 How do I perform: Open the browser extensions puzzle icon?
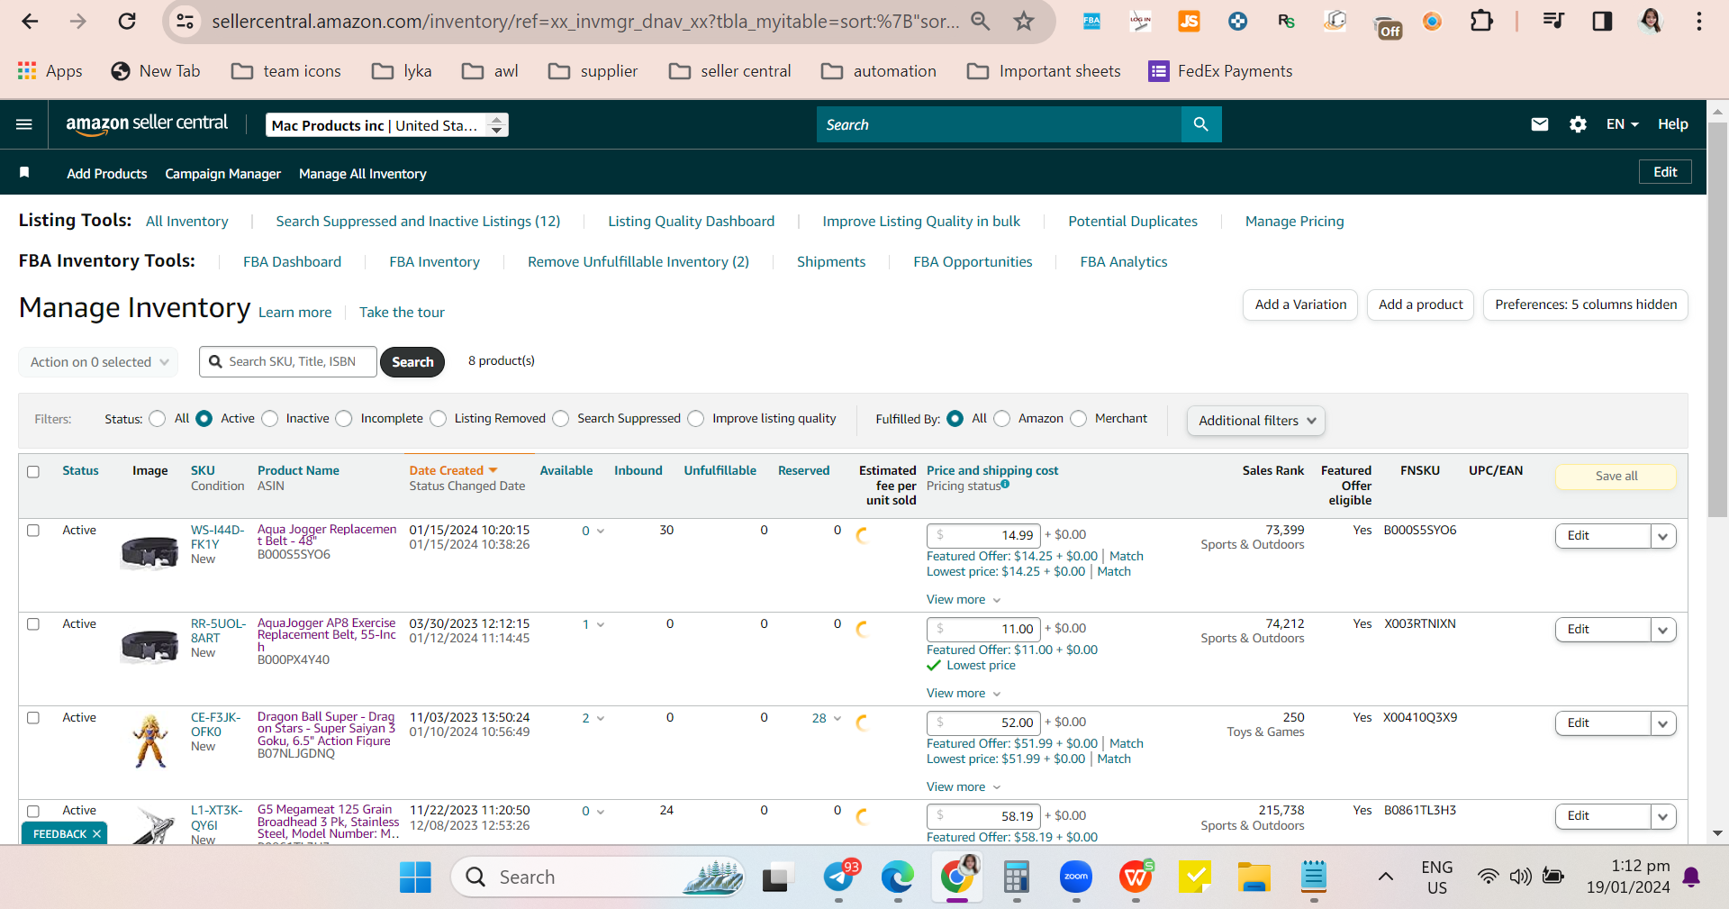click(x=1481, y=21)
